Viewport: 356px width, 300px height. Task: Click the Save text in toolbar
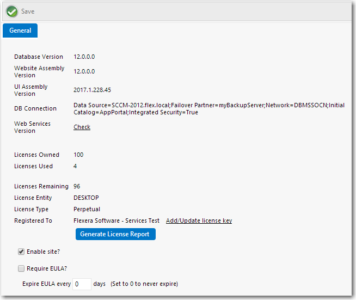click(x=28, y=11)
